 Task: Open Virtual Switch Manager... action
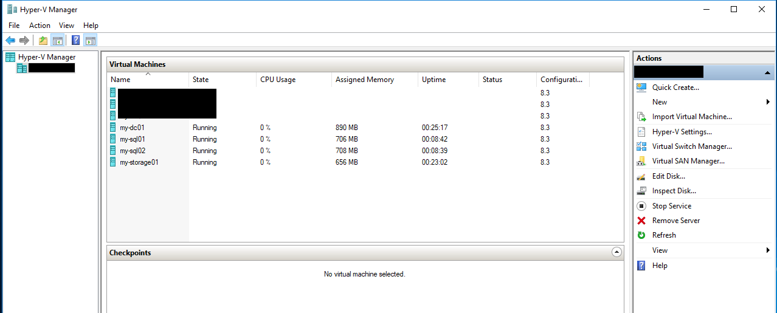[692, 146]
